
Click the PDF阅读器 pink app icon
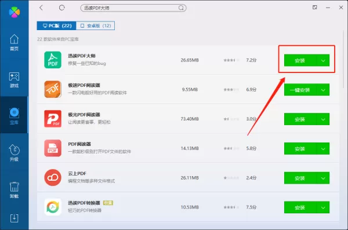[53, 148]
